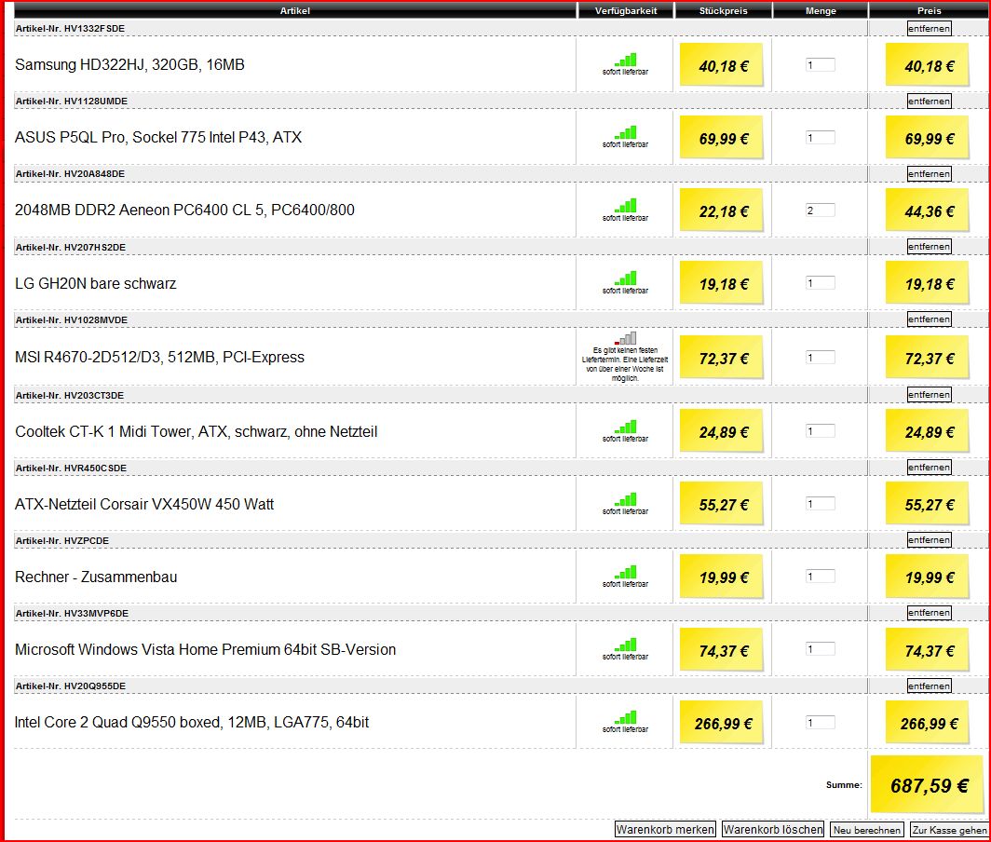Click product name Microsoft Windows Vista Home Premium
Viewport: 991px width, 842px height.
click(x=206, y=650)
